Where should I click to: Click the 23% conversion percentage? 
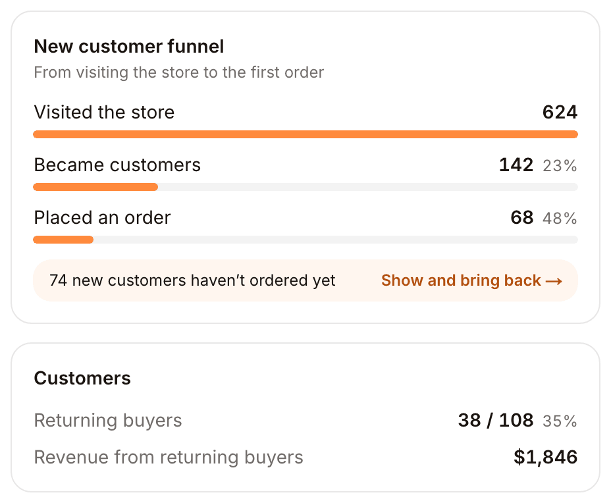(560, 166)
